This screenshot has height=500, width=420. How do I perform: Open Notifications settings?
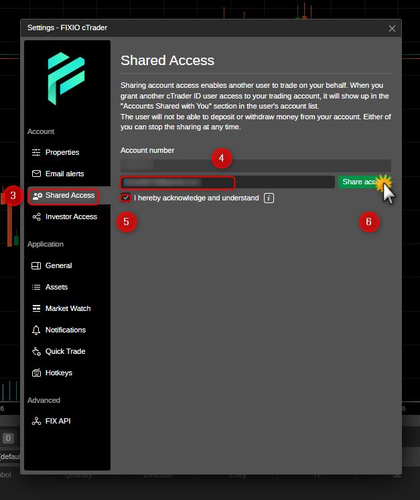point(66,330)
